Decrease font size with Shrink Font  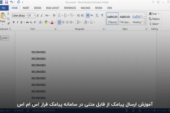[42, 16]
